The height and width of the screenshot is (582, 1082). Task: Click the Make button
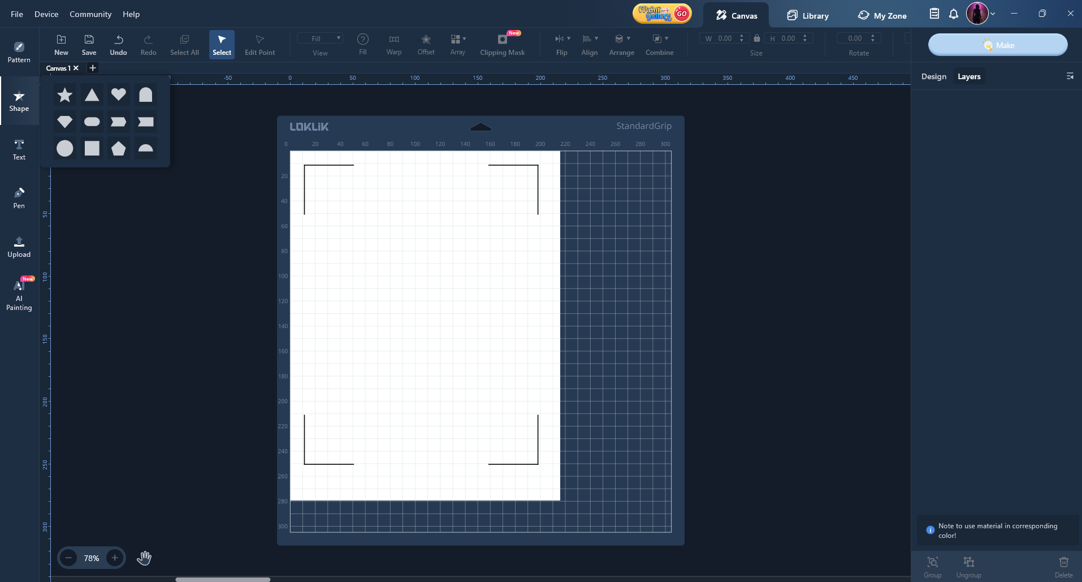coord(998,45)
